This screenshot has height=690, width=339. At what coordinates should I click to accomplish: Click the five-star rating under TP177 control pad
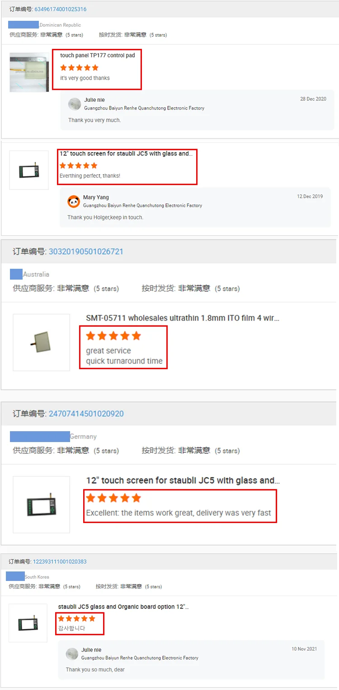79,68
